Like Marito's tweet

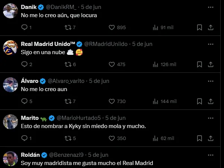[x=111, y=138]
